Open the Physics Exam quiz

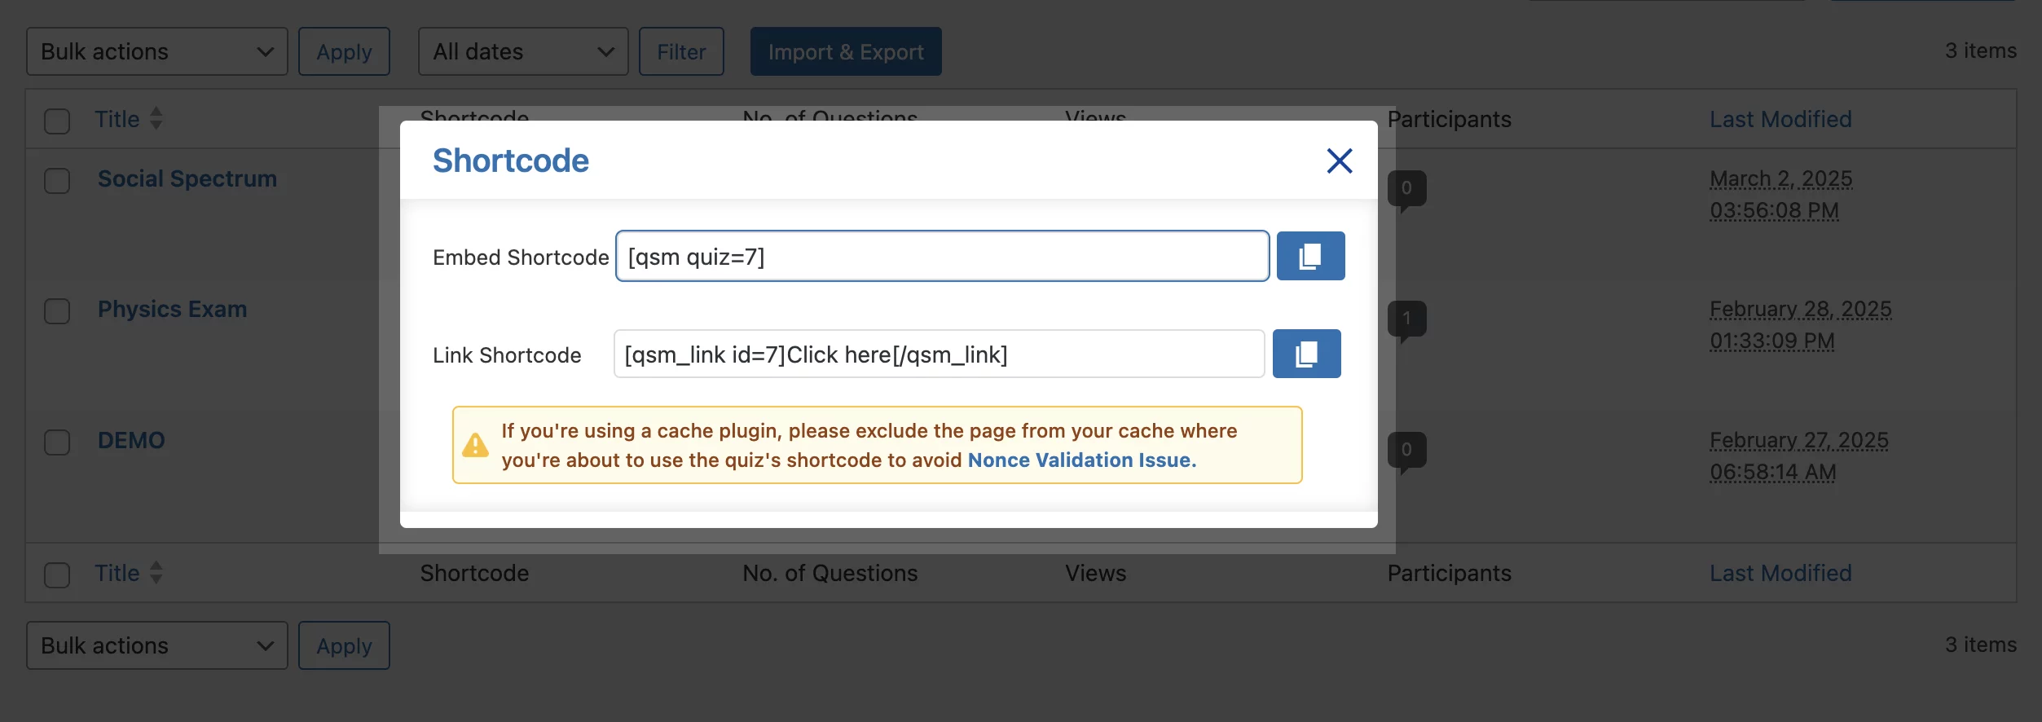172,309
